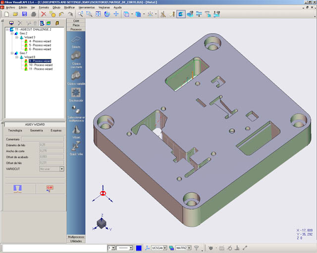Switch to the Esquinas tab
The height and width of the screenshot is (253, 317).
tap(56, 130)
